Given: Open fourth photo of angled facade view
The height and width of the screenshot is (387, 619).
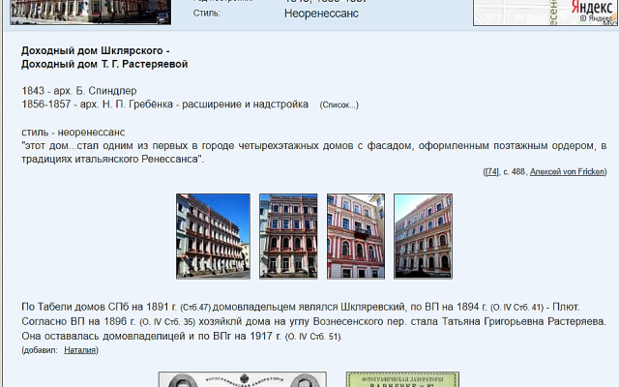Looking at the screenshot, I should pos(424,236).
